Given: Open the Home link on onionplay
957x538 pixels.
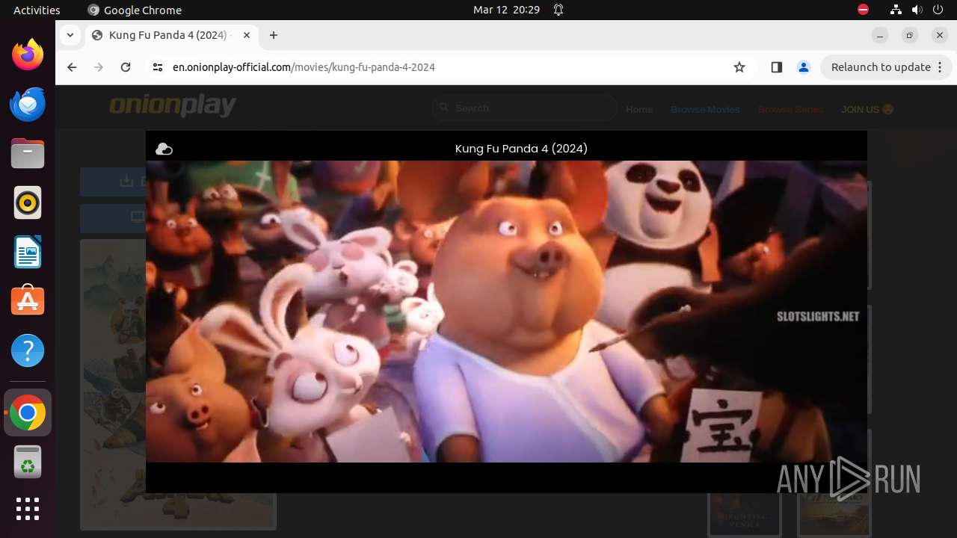Looking at the screenshot, I should [639, 109].
